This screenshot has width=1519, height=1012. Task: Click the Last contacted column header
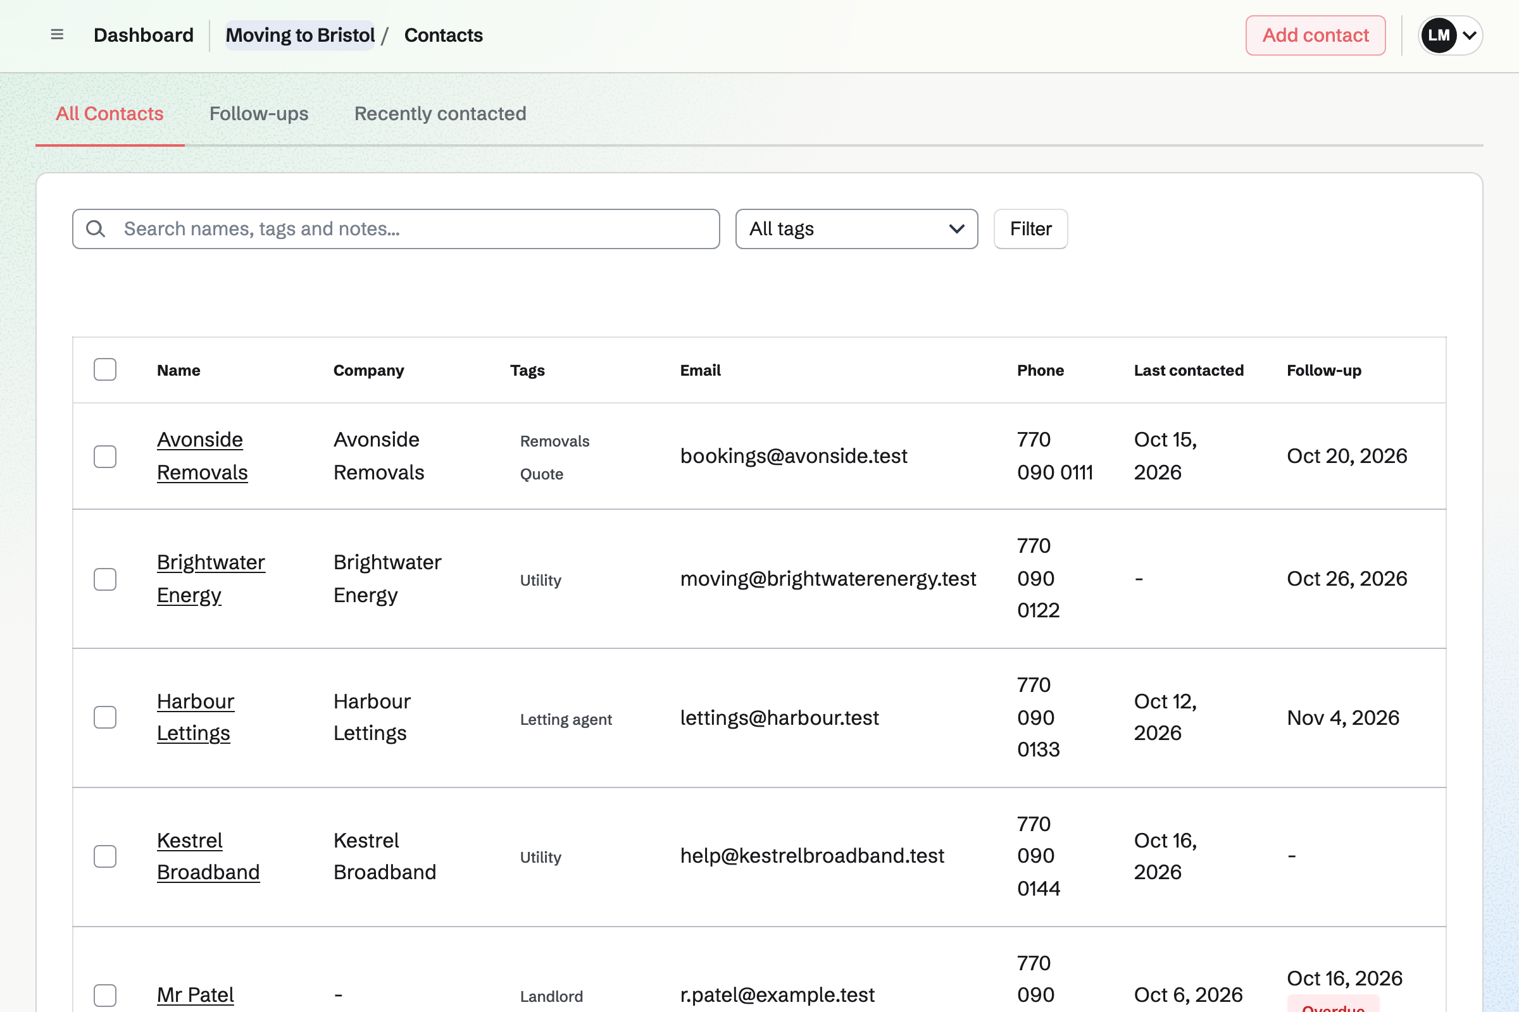pos(1189,370)
